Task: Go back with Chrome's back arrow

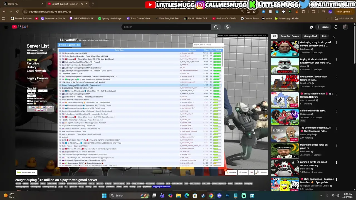Action: point(4,12)
